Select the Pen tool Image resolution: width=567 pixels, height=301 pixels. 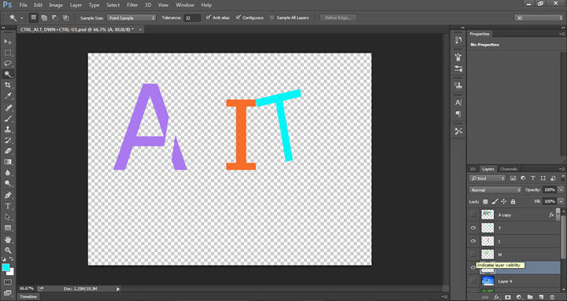coord(8,195)
